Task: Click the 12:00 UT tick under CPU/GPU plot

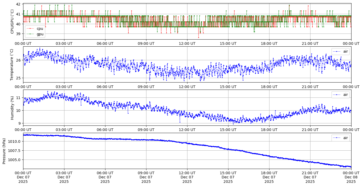Action: [187, 43]
